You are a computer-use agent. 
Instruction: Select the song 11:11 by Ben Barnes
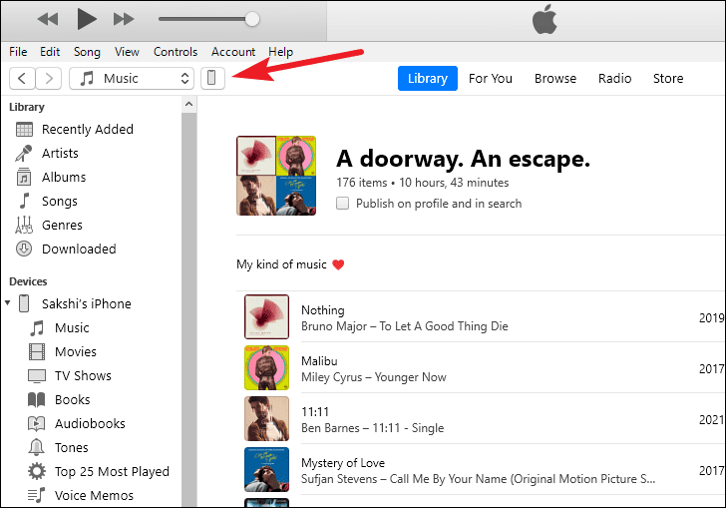(x=480, y=419)
